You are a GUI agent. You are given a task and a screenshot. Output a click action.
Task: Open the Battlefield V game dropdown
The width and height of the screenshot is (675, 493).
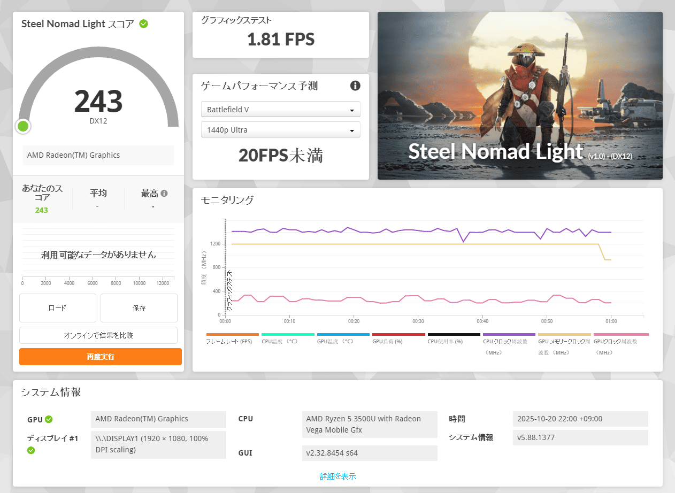280,110
